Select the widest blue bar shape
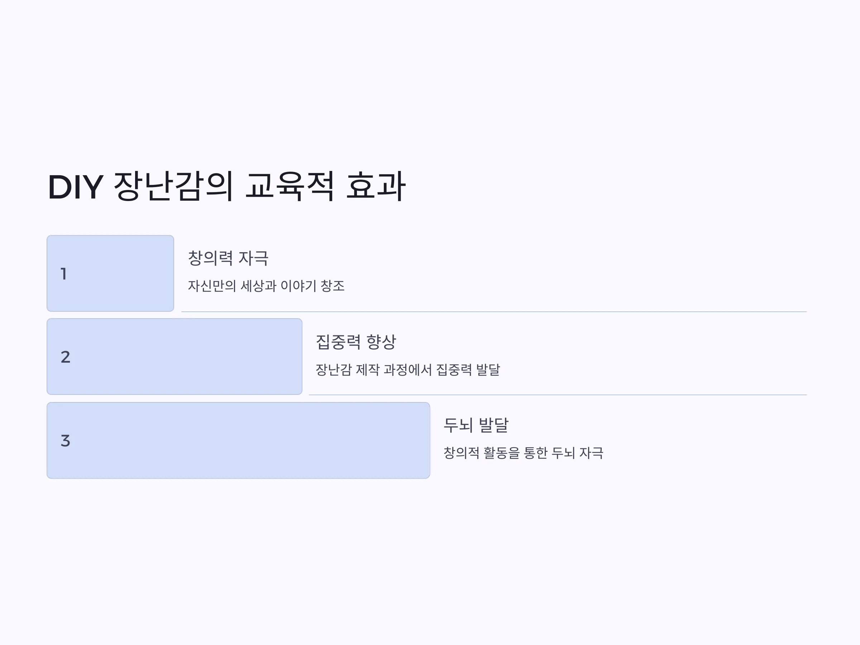This screenshot has width=860, height=645. [238, 440]
